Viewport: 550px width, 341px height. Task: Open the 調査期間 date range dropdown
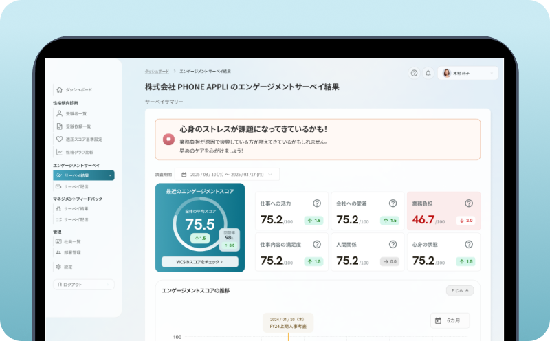point(227,175)
